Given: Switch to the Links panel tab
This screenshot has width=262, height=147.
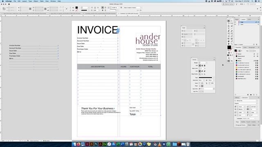Looking at the screenshot, I should pyautogui.click(x=249, y=19).
